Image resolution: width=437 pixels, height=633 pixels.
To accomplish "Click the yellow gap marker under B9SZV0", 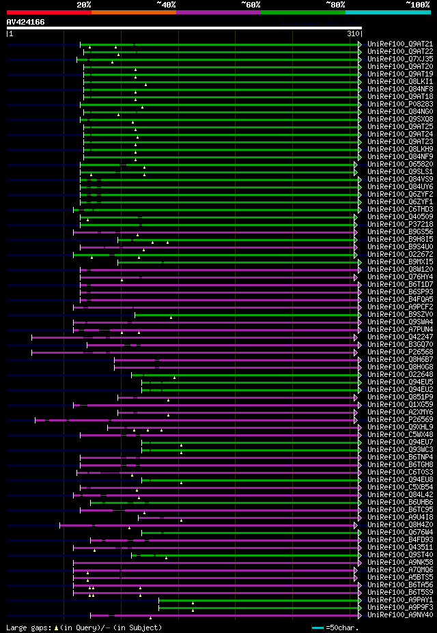I will 171,318.
